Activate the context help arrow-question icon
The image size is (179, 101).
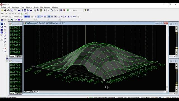(88, 10)
